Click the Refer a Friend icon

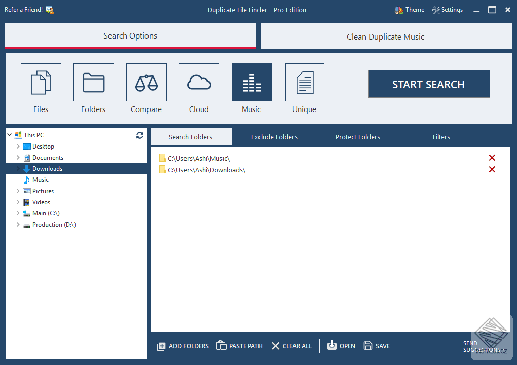tap(50, 10)
